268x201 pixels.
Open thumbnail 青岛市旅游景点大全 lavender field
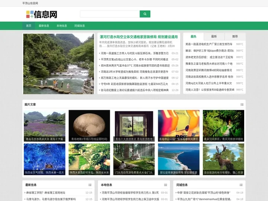[x=44, y=126]
